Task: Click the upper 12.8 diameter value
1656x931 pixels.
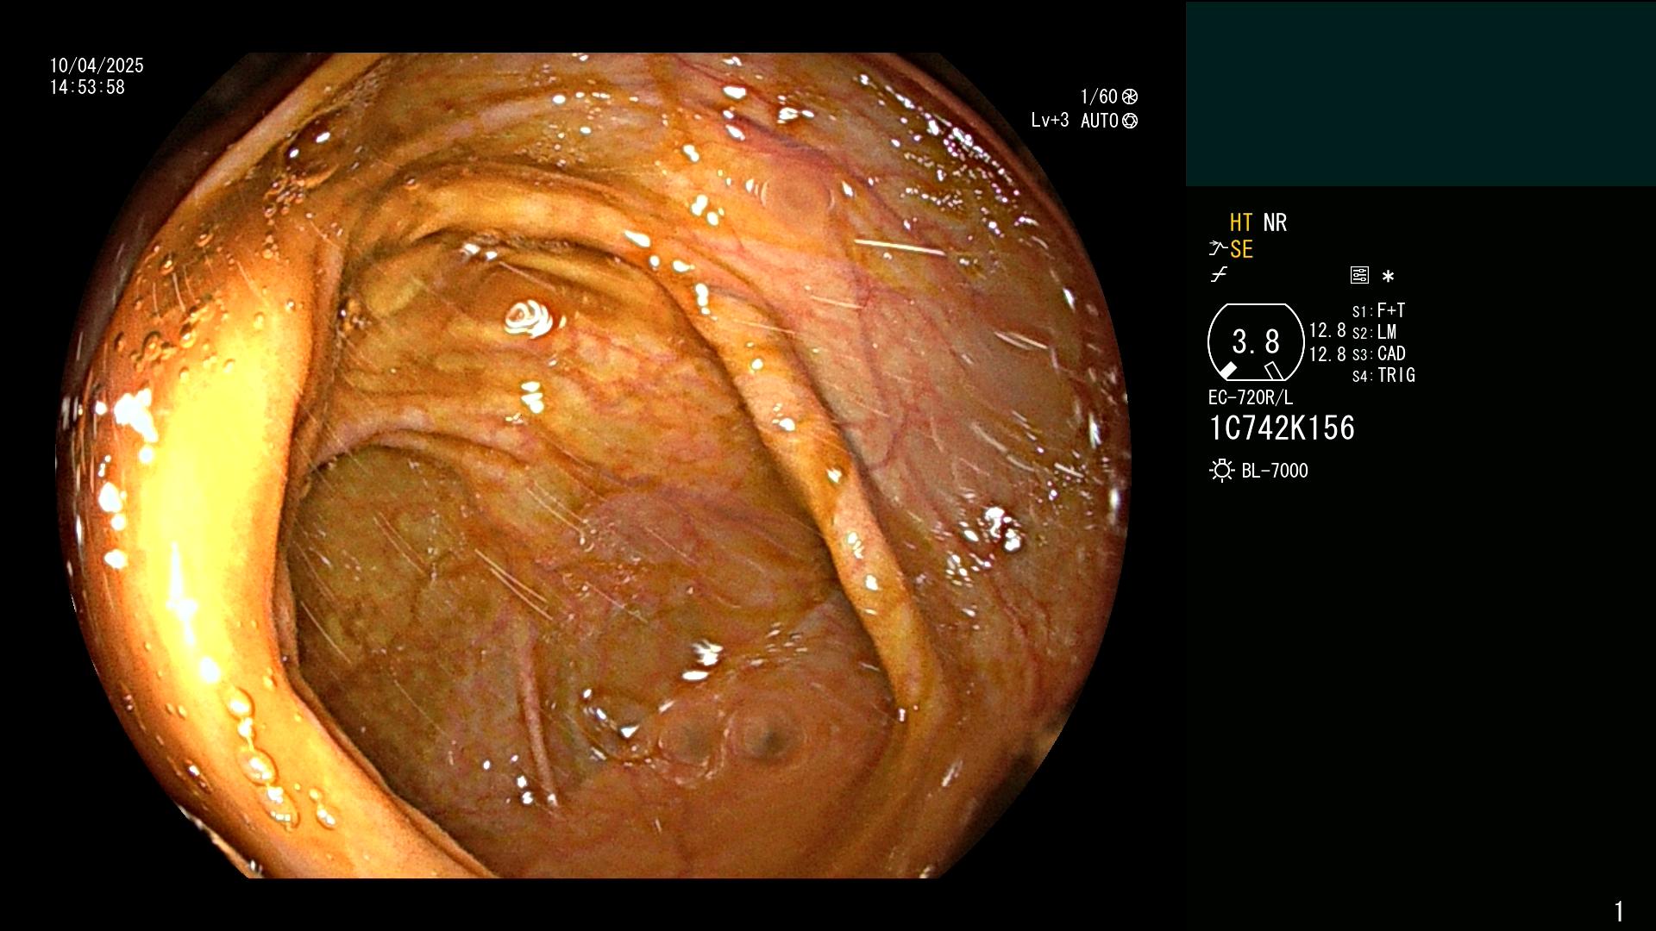Action: point(1327,330)
